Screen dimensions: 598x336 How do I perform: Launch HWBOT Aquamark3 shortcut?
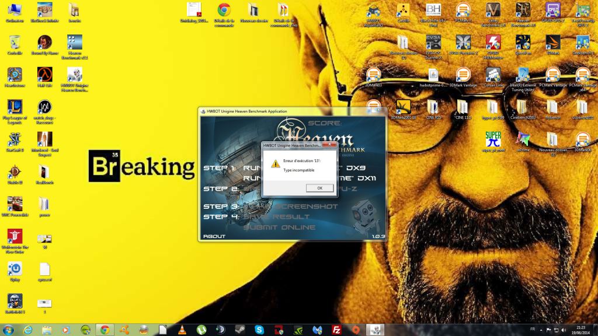(373, 15)
